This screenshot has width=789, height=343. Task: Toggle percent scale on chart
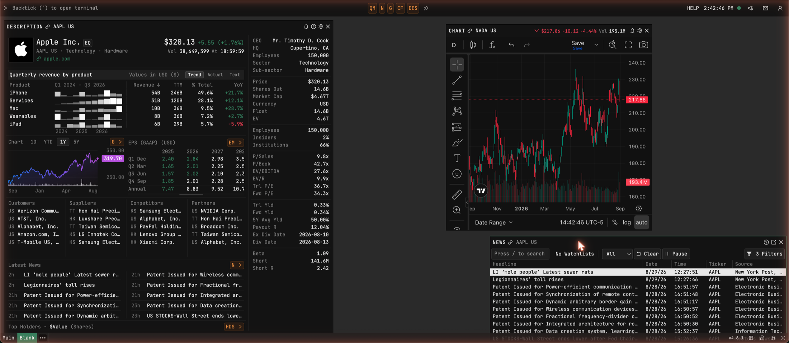point(615,222)
